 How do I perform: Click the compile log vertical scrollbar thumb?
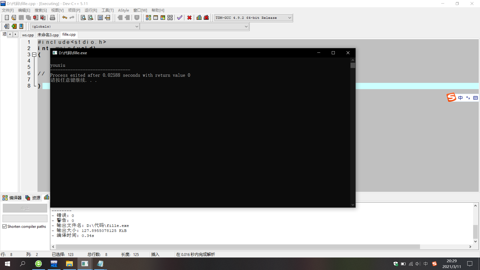(475, 232)
